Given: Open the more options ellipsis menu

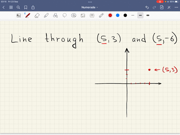Looking at the screenshot, I should [176, 7].
